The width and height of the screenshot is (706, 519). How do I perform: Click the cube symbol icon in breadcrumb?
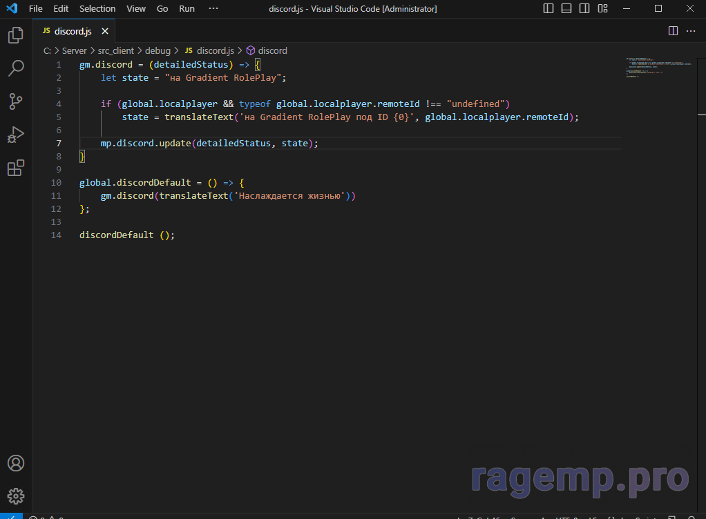click(251, 50)
